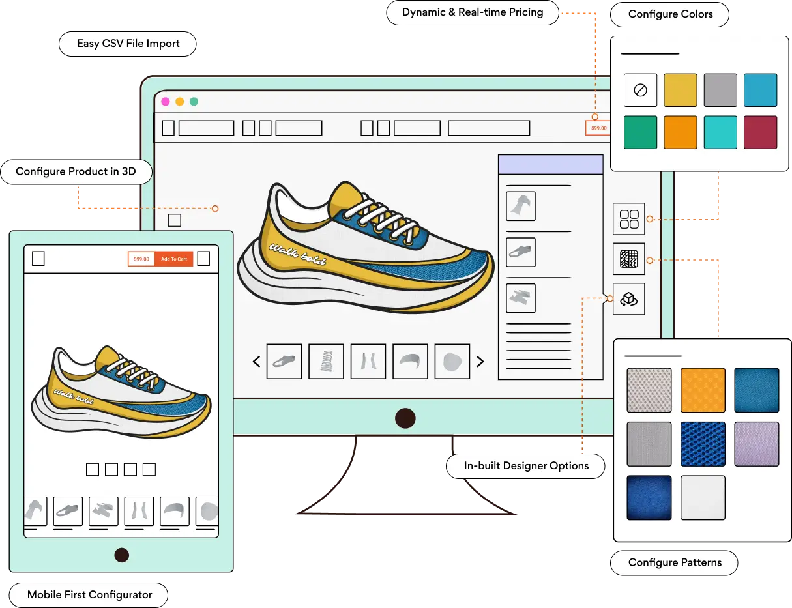Open the pattern texture icon
This screenshot has height=608, width=792.
coord(628,259)
